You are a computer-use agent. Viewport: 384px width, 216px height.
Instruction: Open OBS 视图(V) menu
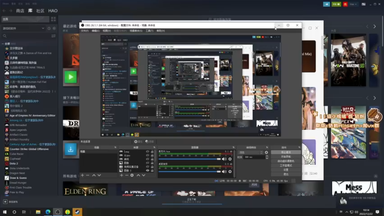pyautogui.click(x=107, y=31)
